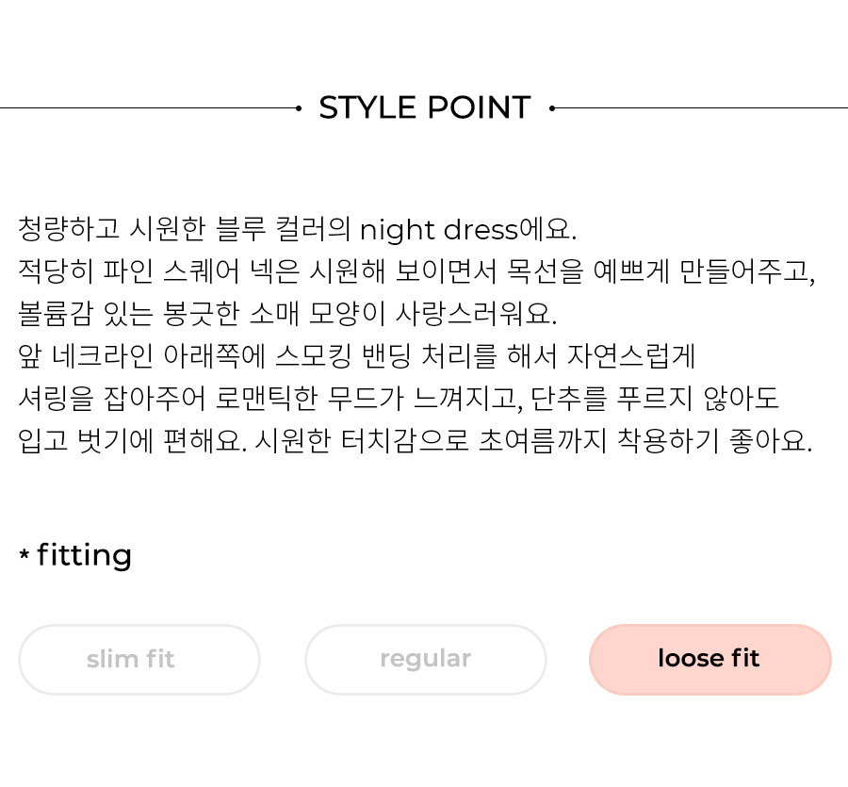
Task: Click the STYLE POINT heading
Action: pyautogui.click(x=425, y=107)
